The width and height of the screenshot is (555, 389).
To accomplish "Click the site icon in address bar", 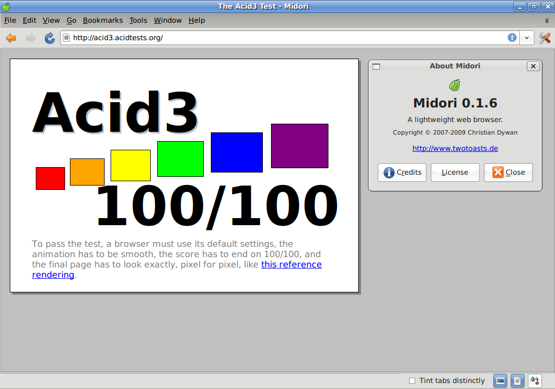I will [67, 37].
